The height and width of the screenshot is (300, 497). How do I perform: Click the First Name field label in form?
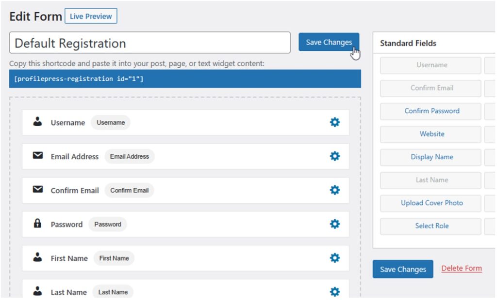tap(69, 258)
